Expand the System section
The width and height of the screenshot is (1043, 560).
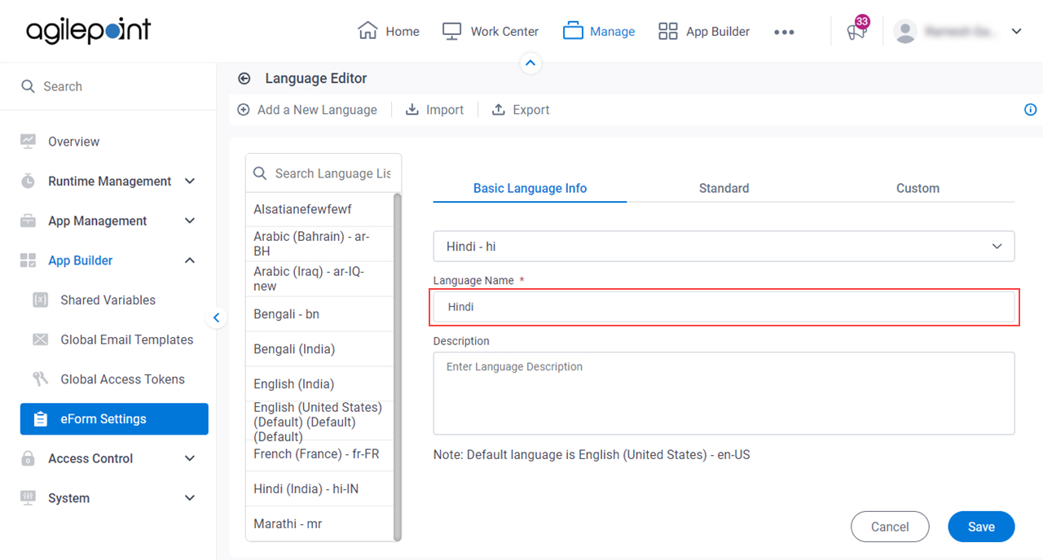190,498
